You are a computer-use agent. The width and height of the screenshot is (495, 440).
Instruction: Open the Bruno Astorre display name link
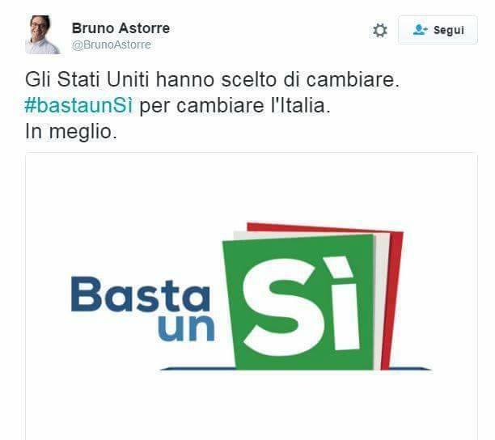click(121, 28)
